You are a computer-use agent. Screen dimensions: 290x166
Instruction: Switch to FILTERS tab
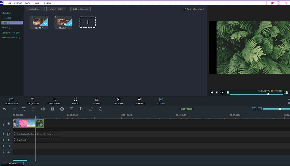coord(97,101)
